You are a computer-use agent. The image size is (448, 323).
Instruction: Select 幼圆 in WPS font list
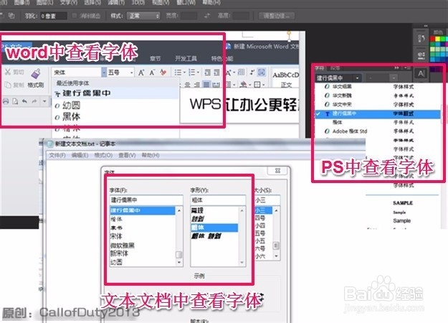115,106
